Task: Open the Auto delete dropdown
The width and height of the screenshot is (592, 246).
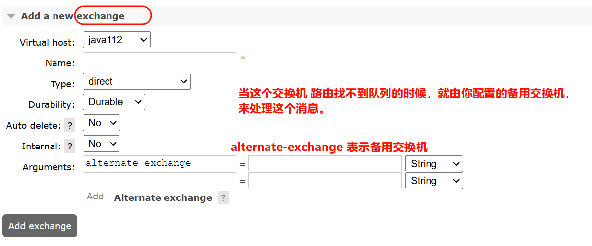Action: [x=101, y=123]
